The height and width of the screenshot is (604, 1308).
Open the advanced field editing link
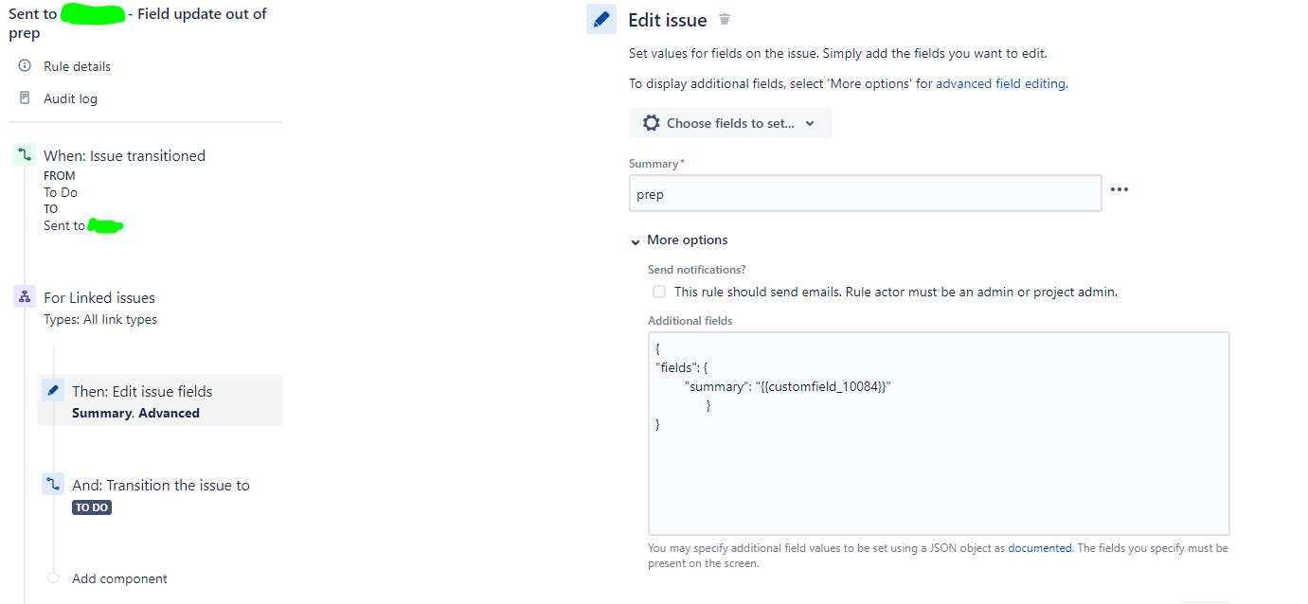[1001, 83]
